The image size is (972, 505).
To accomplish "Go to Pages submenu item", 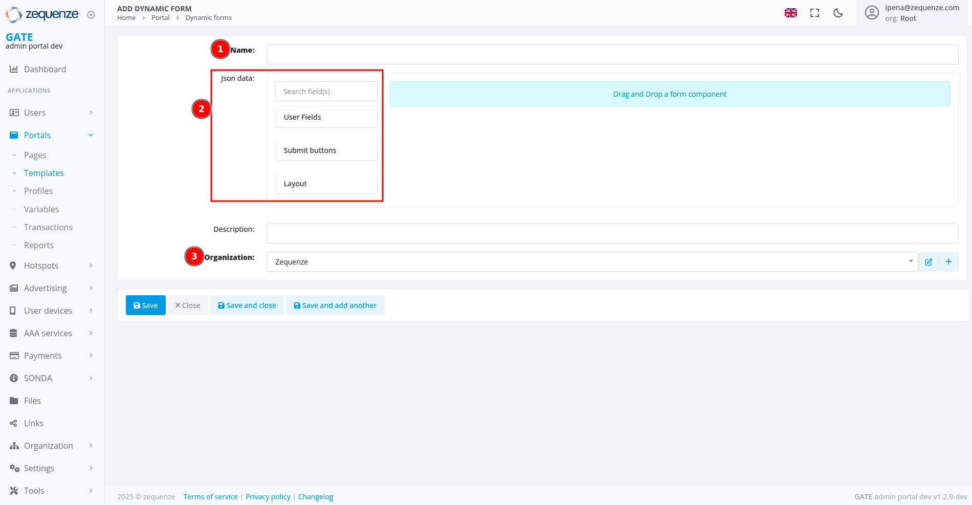I will pos(35,155).
